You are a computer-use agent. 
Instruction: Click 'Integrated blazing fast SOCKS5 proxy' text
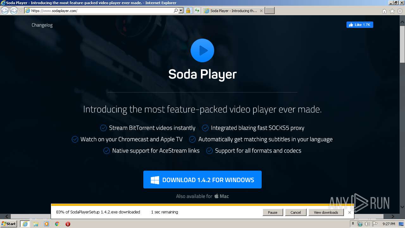(x=258, y=128)
